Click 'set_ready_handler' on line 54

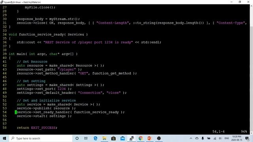click(52, 112)
